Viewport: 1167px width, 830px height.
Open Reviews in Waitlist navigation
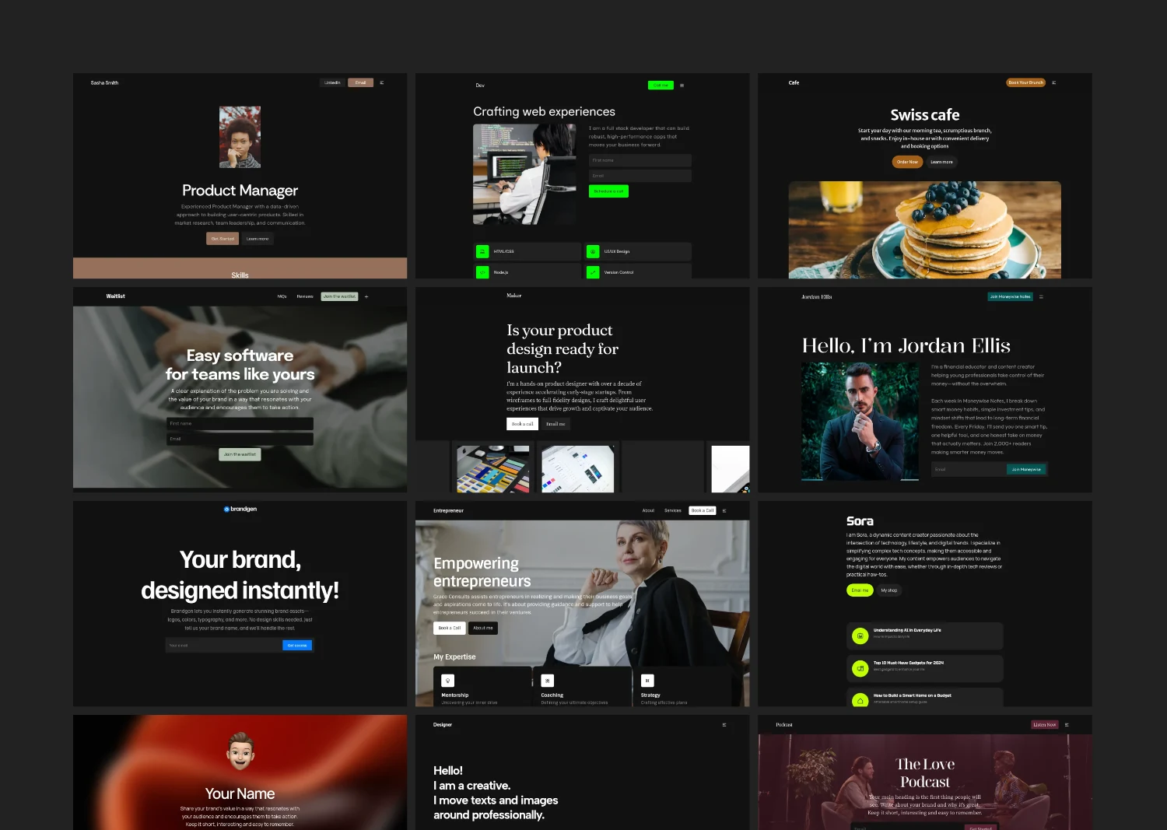pos(304,296)
